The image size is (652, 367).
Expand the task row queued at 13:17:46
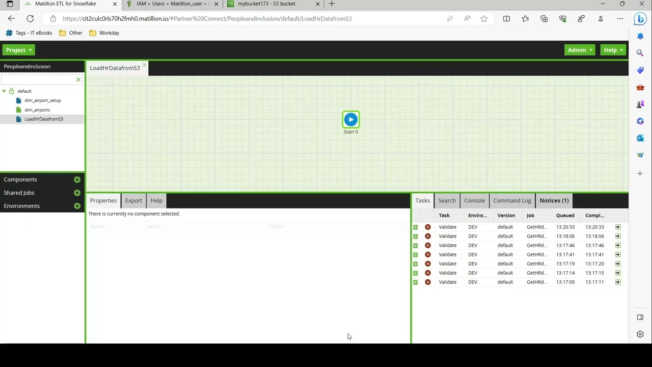point(416,246)
